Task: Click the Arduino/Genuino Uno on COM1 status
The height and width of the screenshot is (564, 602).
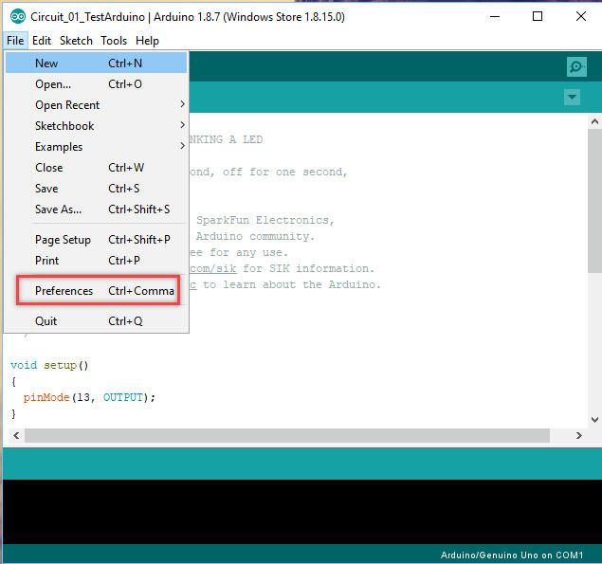Action: pyautogui.click(x=512, y=555)
